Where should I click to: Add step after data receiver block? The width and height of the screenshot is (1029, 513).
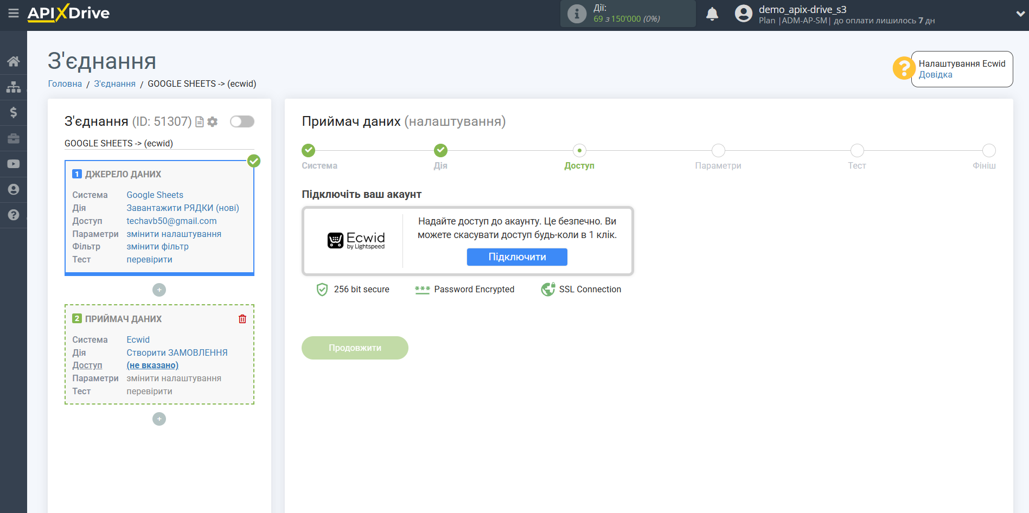click(159, 419)
